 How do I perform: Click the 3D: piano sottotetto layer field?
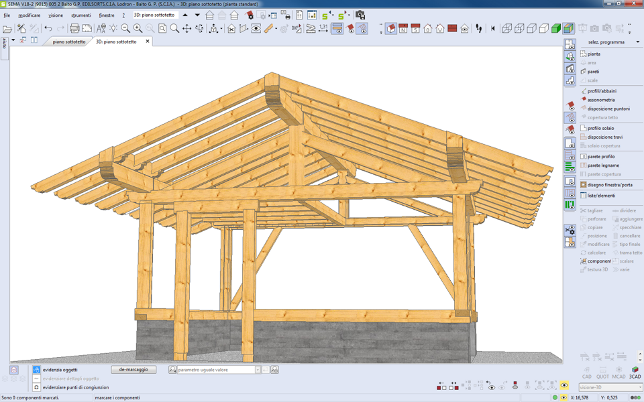coord(155,15)
